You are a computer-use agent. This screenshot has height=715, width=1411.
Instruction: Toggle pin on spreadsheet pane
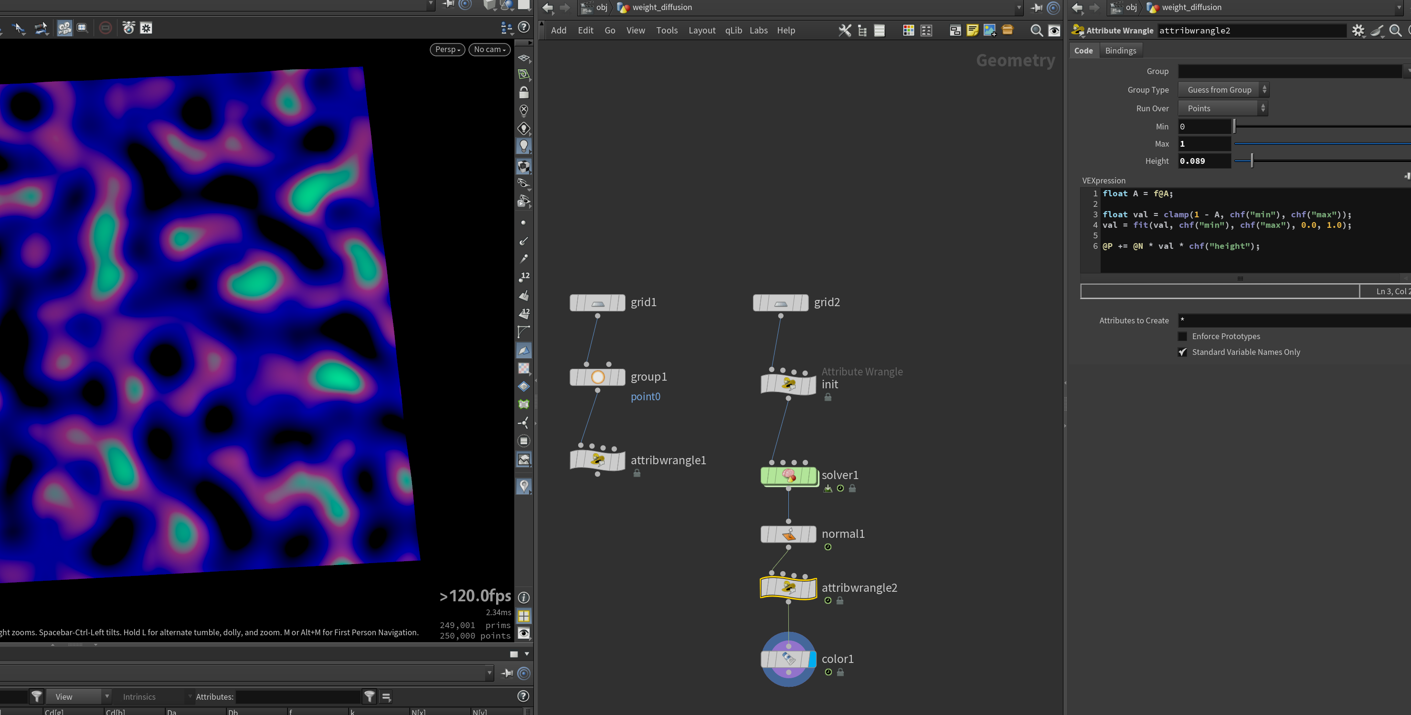point(507,673)
